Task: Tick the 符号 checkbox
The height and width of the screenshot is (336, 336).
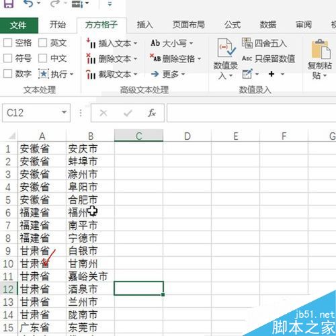Action: pos(7,58)
